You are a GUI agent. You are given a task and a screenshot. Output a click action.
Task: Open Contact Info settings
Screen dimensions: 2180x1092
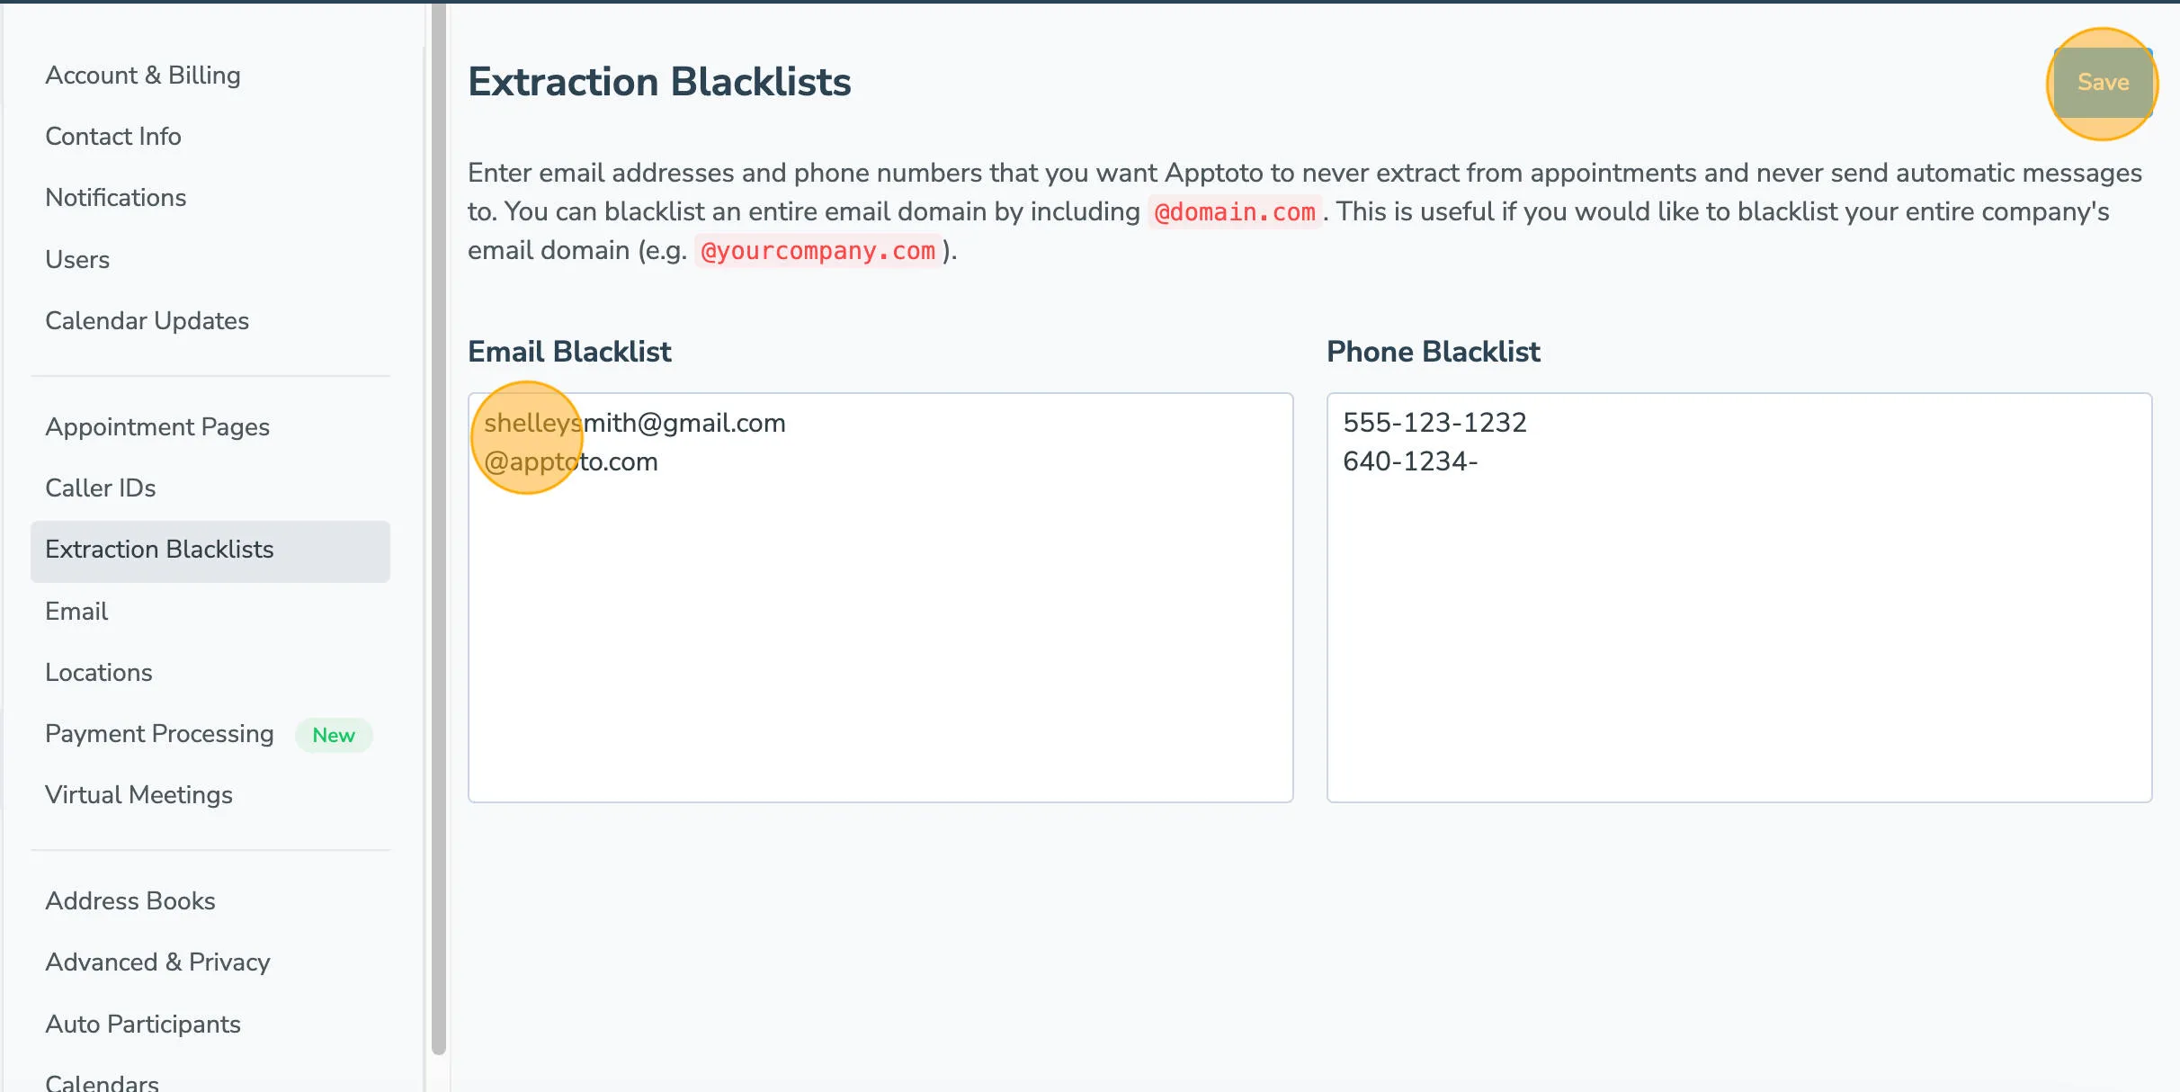point(113,136)
